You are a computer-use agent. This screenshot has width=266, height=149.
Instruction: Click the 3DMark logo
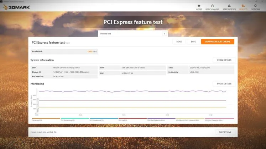pyautogui.click(x=16, y=7)
